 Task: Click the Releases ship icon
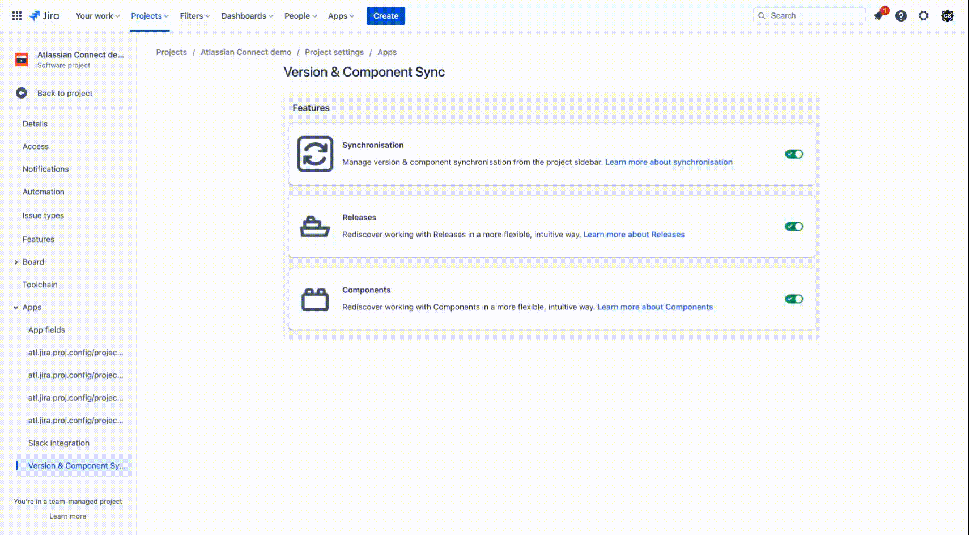pyautogui.click(x=315, y=227)
